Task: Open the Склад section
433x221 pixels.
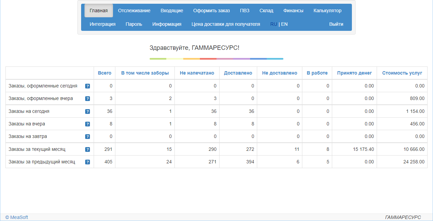Action: point(266,11)
